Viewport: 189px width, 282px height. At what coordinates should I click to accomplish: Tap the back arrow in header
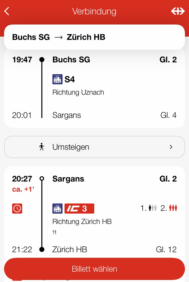7,11
